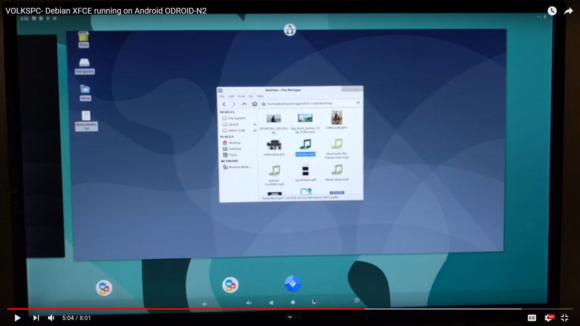Tap the Android home circle button
Viewport: 580px width, 326px height.
click(293, 302)
